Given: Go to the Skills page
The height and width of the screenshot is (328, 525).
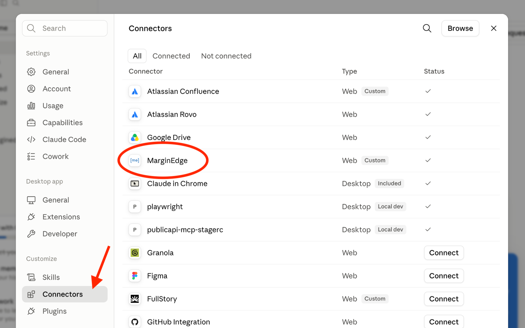Looking at the screenshot, I should [65, 278].
